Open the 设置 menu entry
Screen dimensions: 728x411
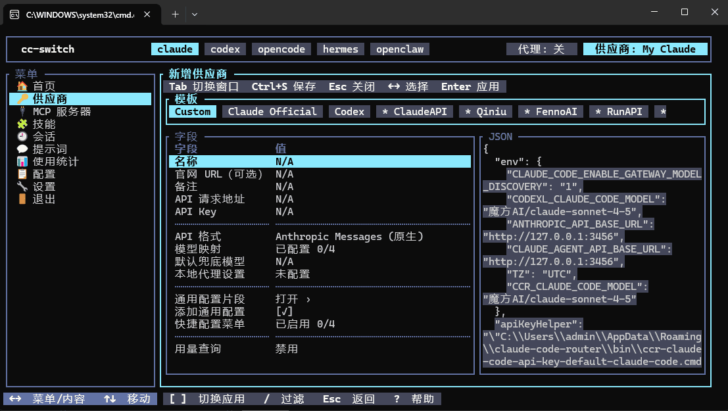point(43,187)
